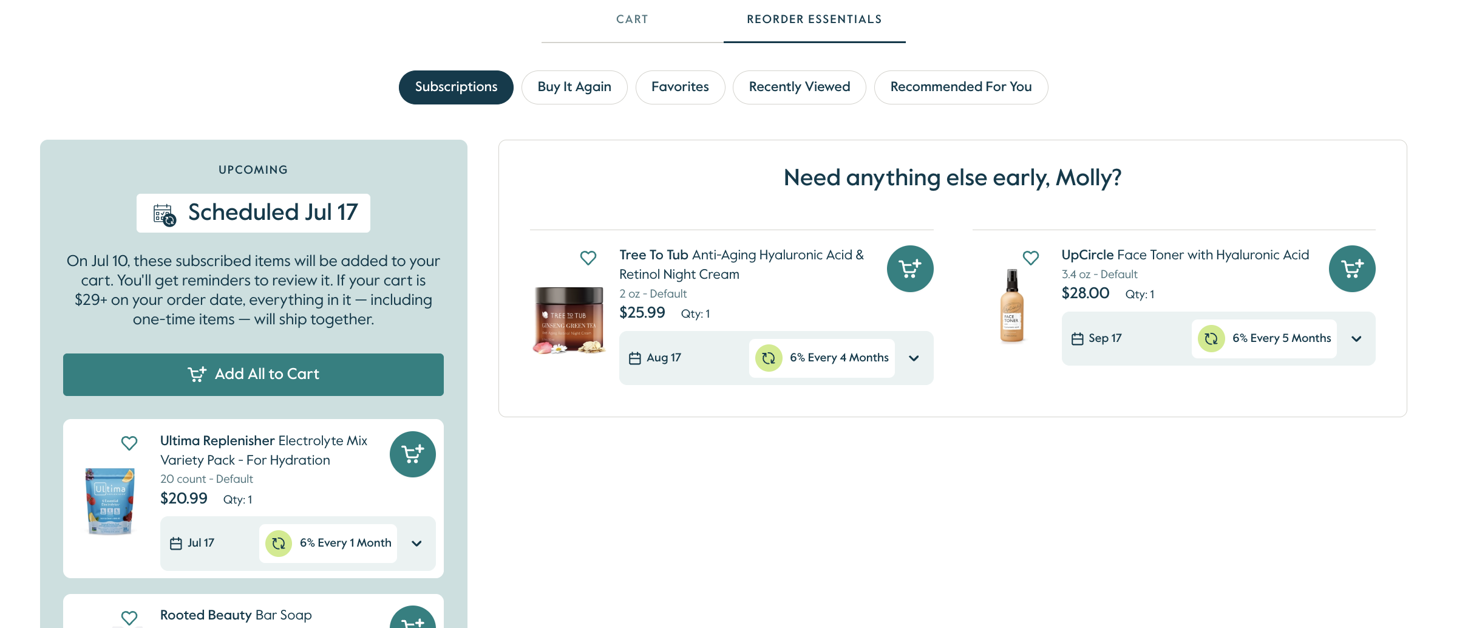Click the Sep 17 calendar icon
1468x628 pixels.
[x=1078, y=339]
